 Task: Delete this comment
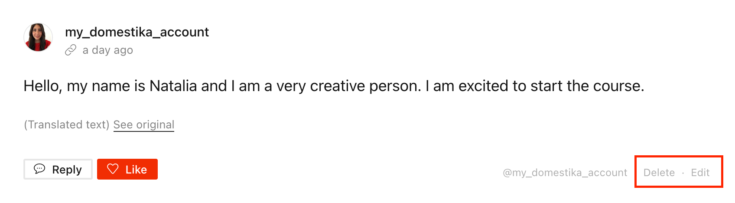point(659,173)
